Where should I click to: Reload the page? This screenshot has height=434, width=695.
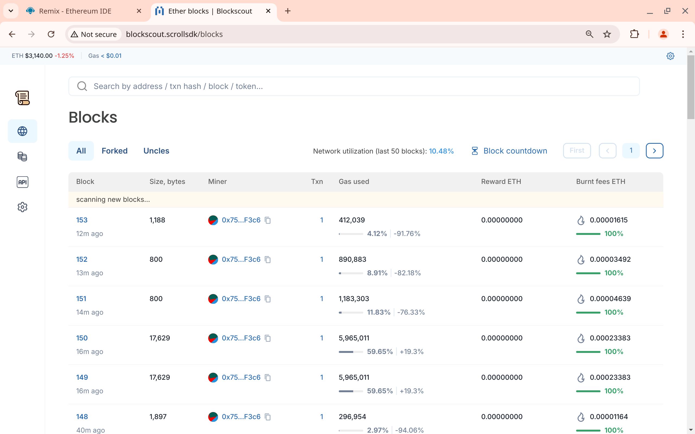[51, 34]
